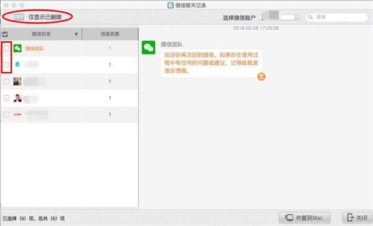Image resolution: width=373 pixels, height=226 pixels.
Task: Click the welcome message bubble text
Action: tap(211, 63)
